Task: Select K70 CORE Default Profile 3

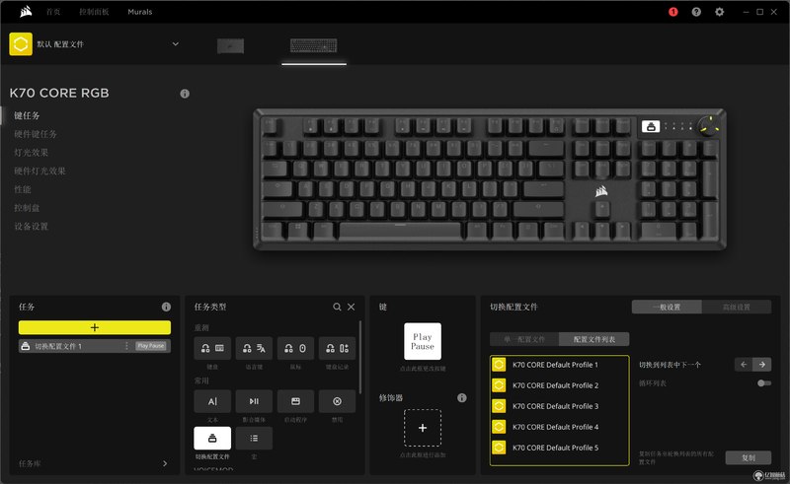Action: pyautogui.click(x=559, y=406)
